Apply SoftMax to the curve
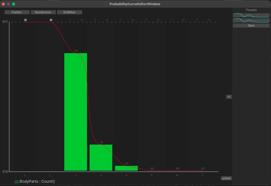This screenshot has height=186, width=271. click(x=69, y=12)
